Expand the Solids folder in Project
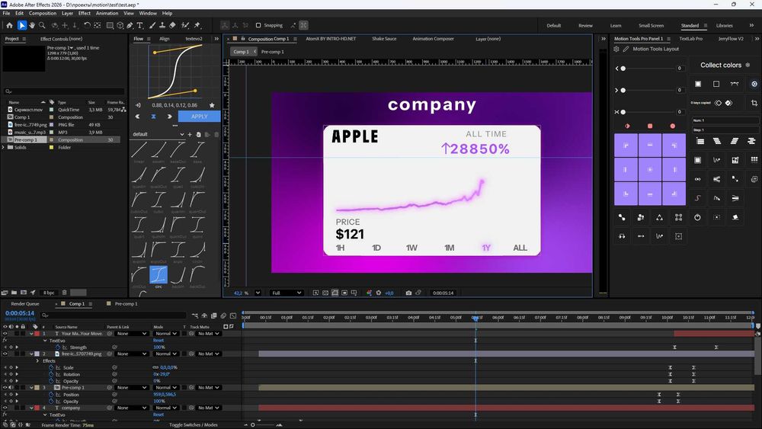 [4, 147]
